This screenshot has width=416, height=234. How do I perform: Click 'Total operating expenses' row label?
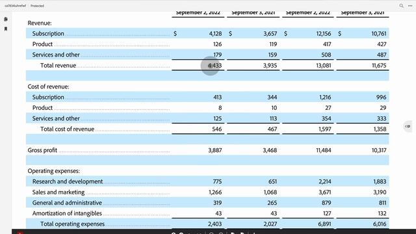(x=72, y=224)
